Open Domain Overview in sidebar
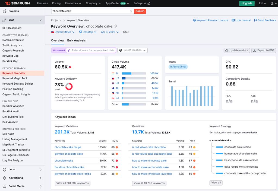Screen dimensions: 278x191 click(13, 40)
